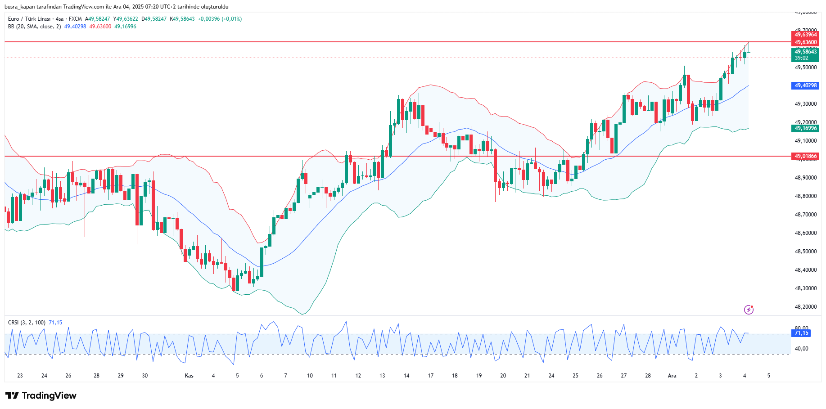Screen dimensions: 826x409
Task: Click the red 49,63600 value in BB legend
Action: (x=100, y=27)
